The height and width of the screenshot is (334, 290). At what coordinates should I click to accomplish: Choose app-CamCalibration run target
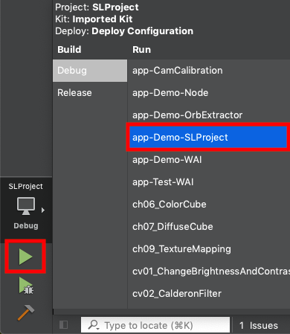pyautogui.click(x=209, y=71)
